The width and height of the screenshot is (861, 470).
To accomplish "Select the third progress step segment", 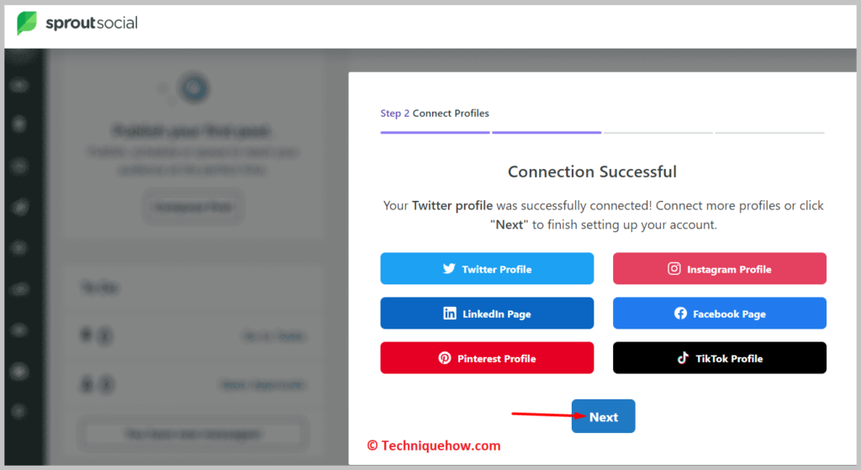I will click(x=658, y=132).
